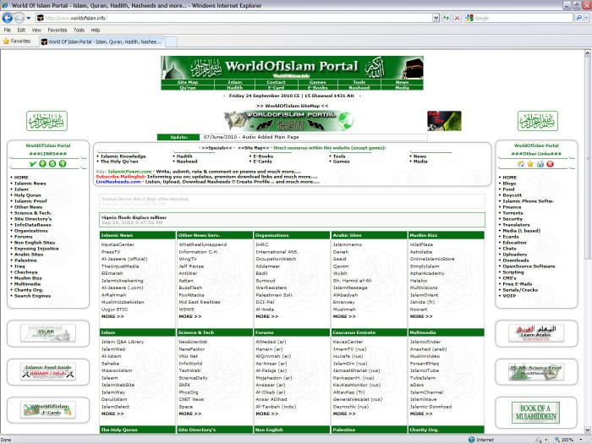Viewport: 592px width, 444px height.
Task: Open the Nigeria floods news headline
Action: pyautogui.click(x=134, y=217)
